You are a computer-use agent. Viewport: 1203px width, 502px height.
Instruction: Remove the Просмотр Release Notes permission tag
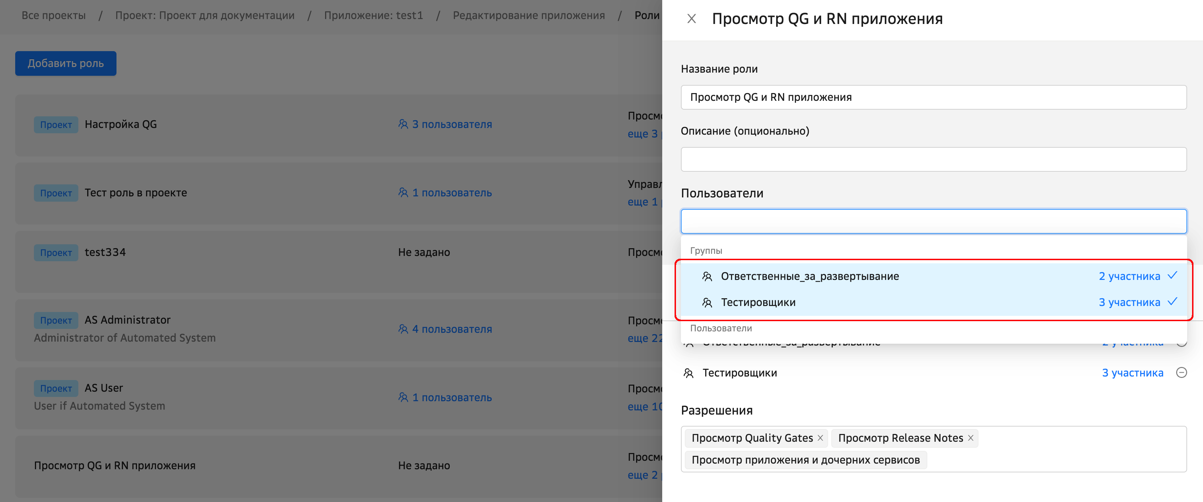970,437
